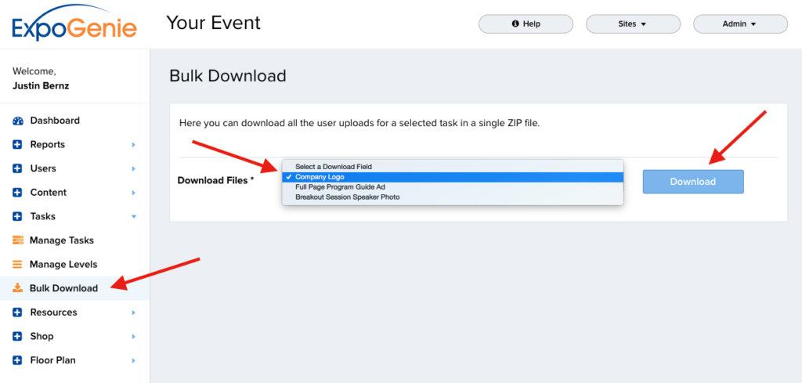Click the Manage Tasks list icon
802x383 pixels.
pyautogui.click(x=18, y=240)
